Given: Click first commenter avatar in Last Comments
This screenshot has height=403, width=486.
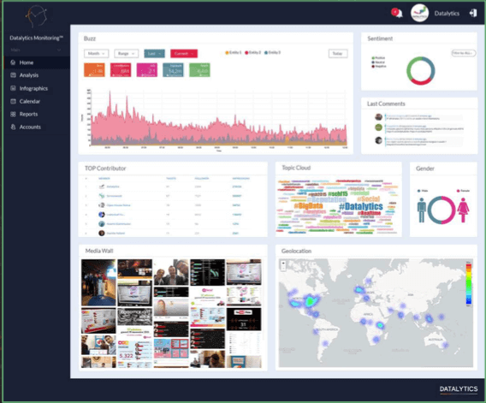Looking at the screenshot, I should point(378,117).
